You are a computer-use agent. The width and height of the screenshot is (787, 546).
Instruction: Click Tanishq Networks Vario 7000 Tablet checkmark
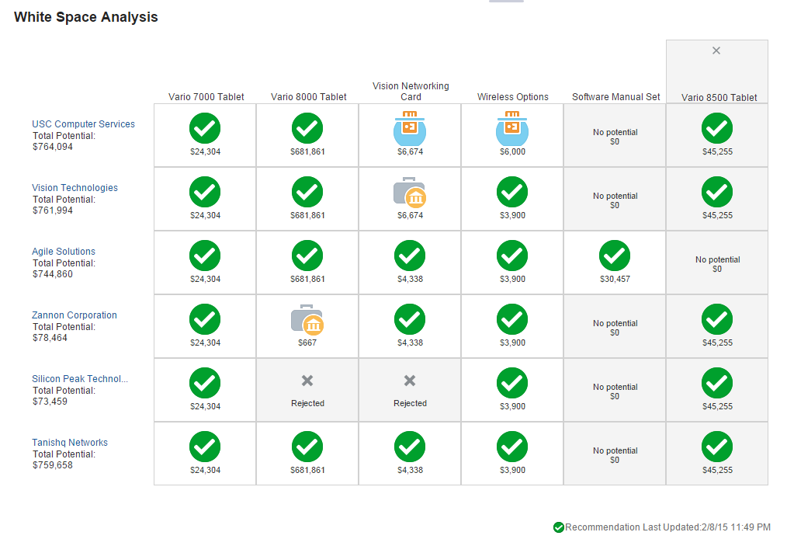point(205,447)
